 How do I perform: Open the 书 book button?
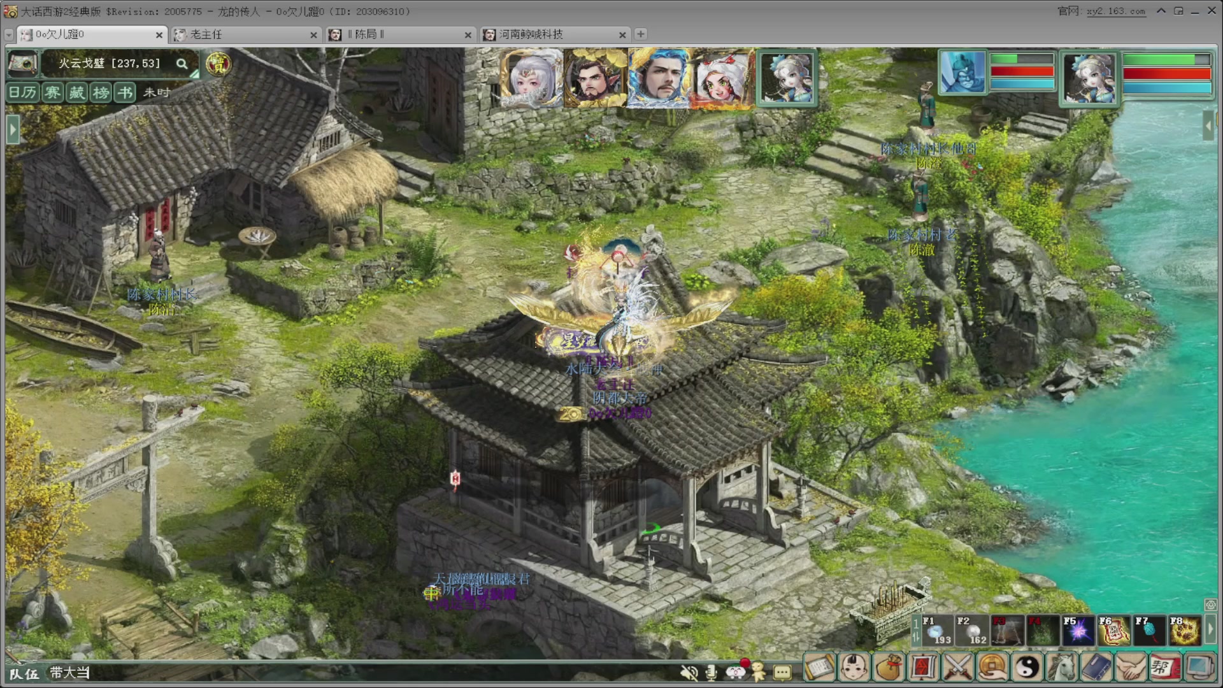point(125,92)
